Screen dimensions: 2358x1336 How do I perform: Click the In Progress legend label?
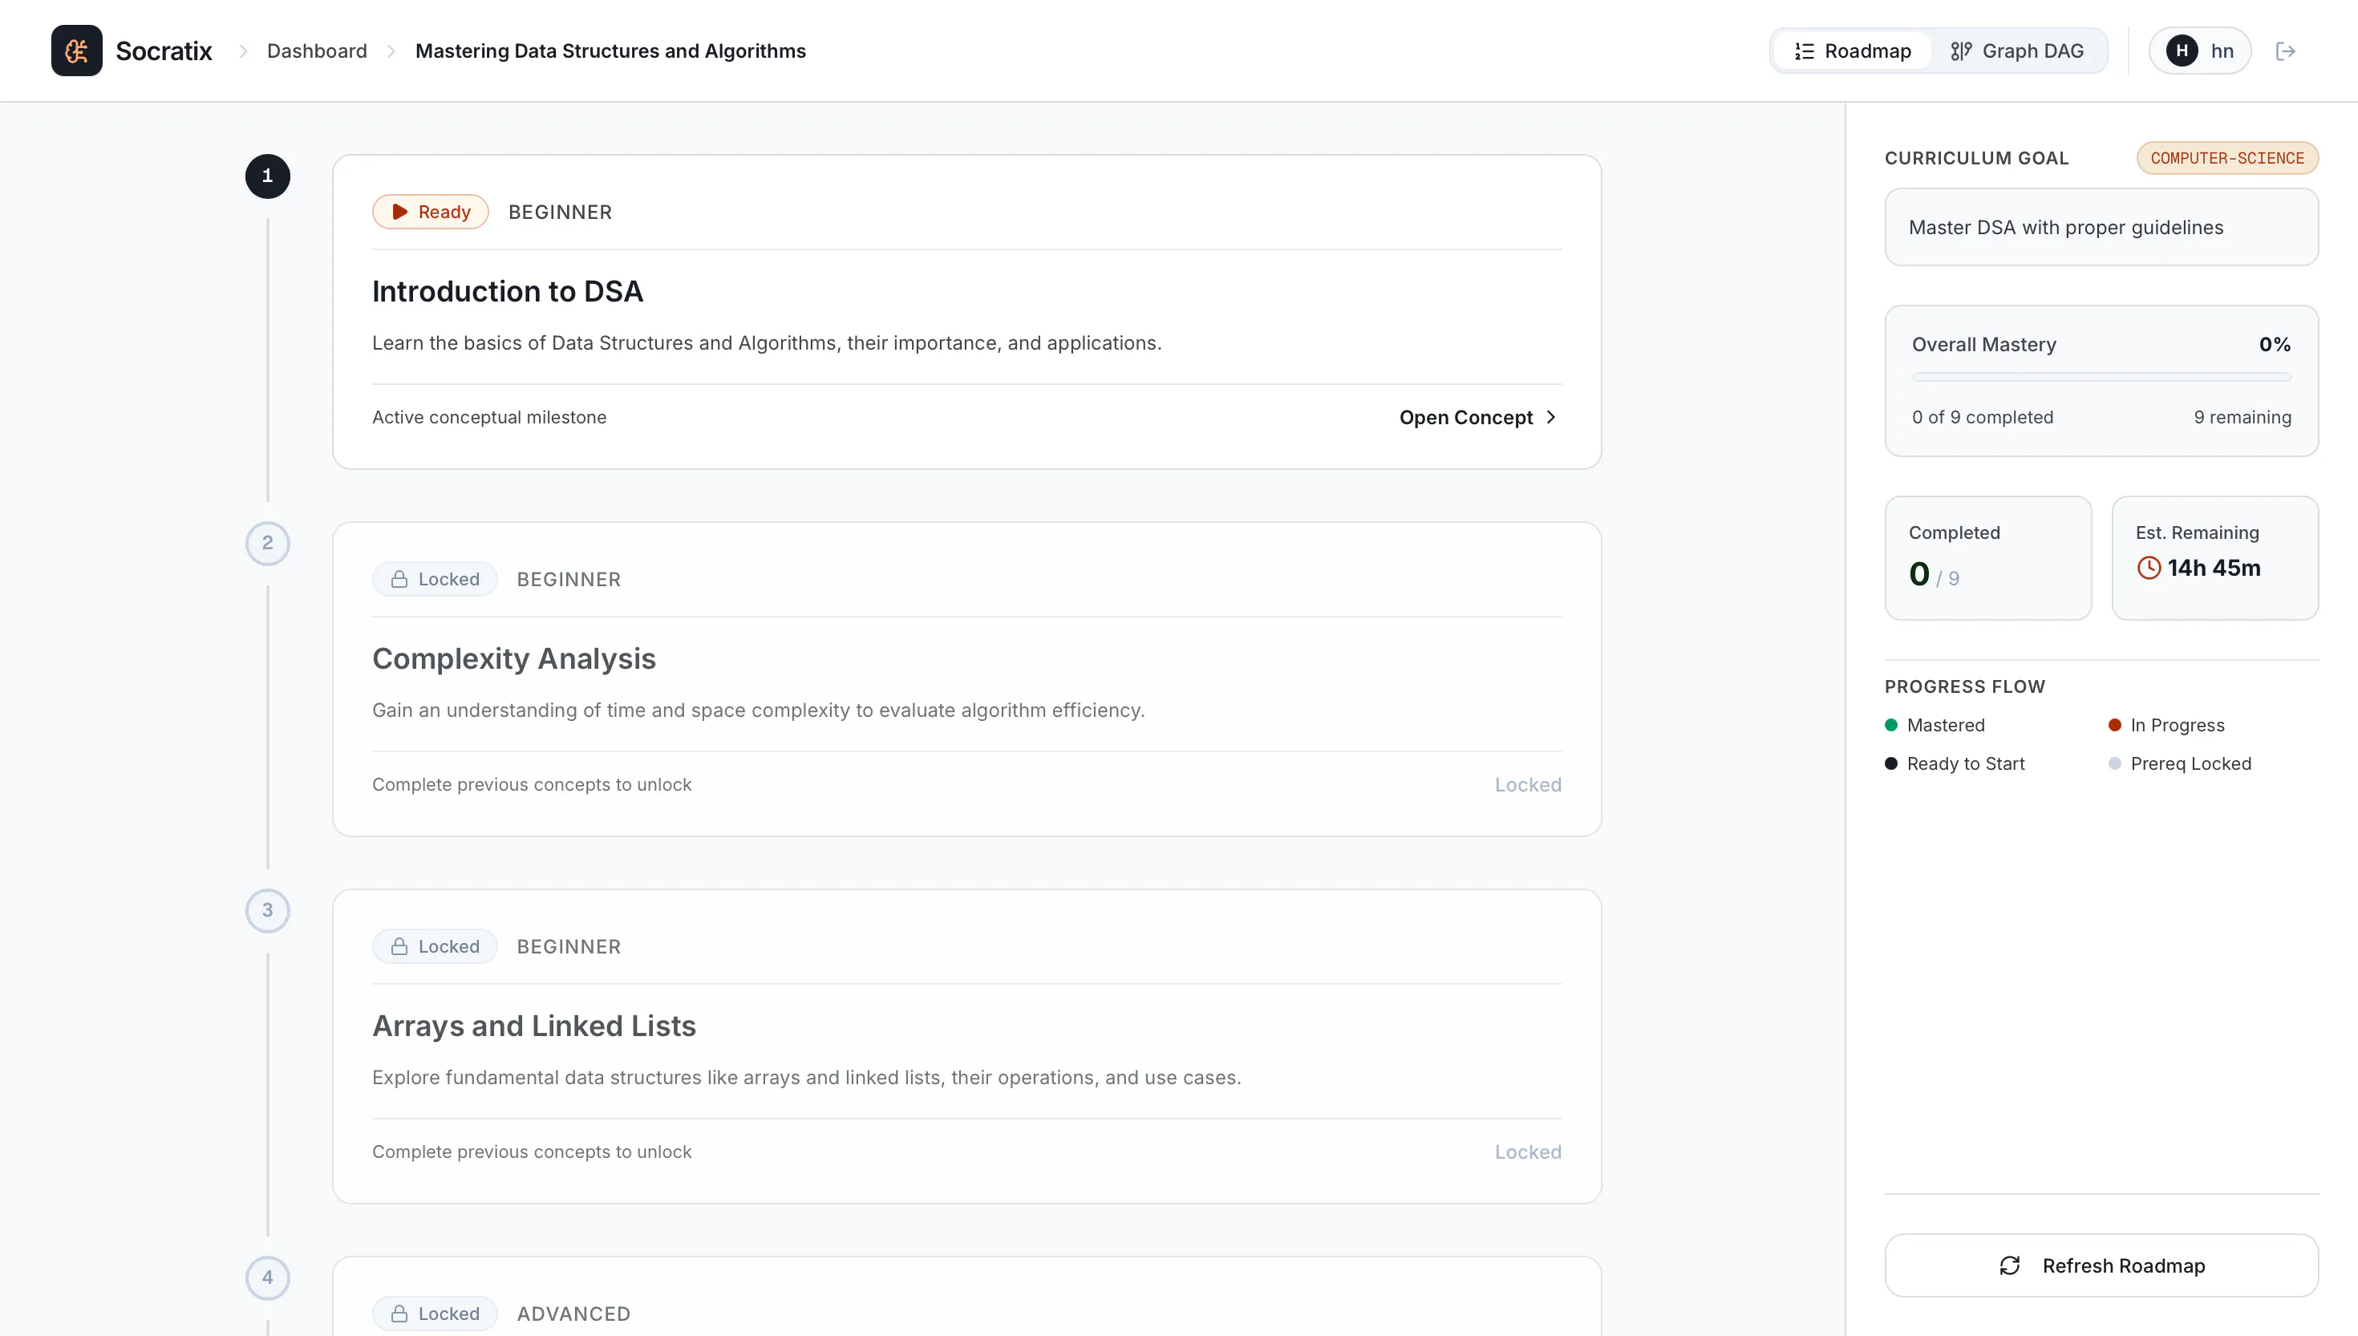click(2178, 725)
